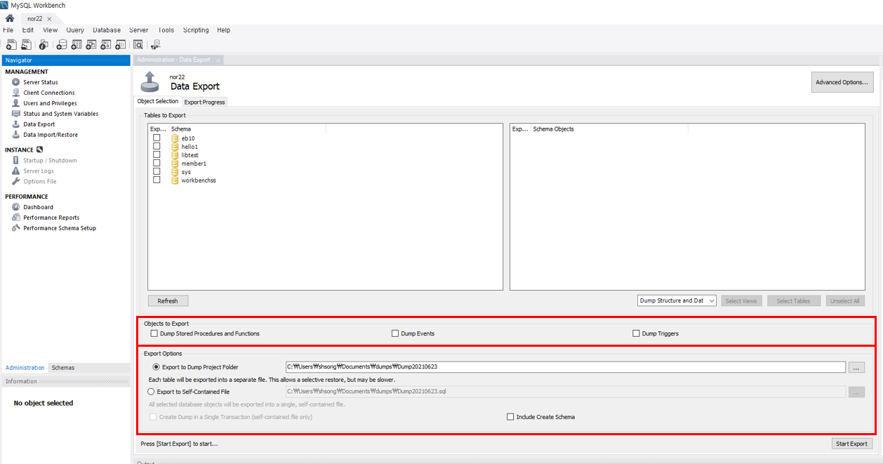Close the Administration - Data Export tab
The height and width of the screenshot is (464, 883).
click(x=218, y=60)
